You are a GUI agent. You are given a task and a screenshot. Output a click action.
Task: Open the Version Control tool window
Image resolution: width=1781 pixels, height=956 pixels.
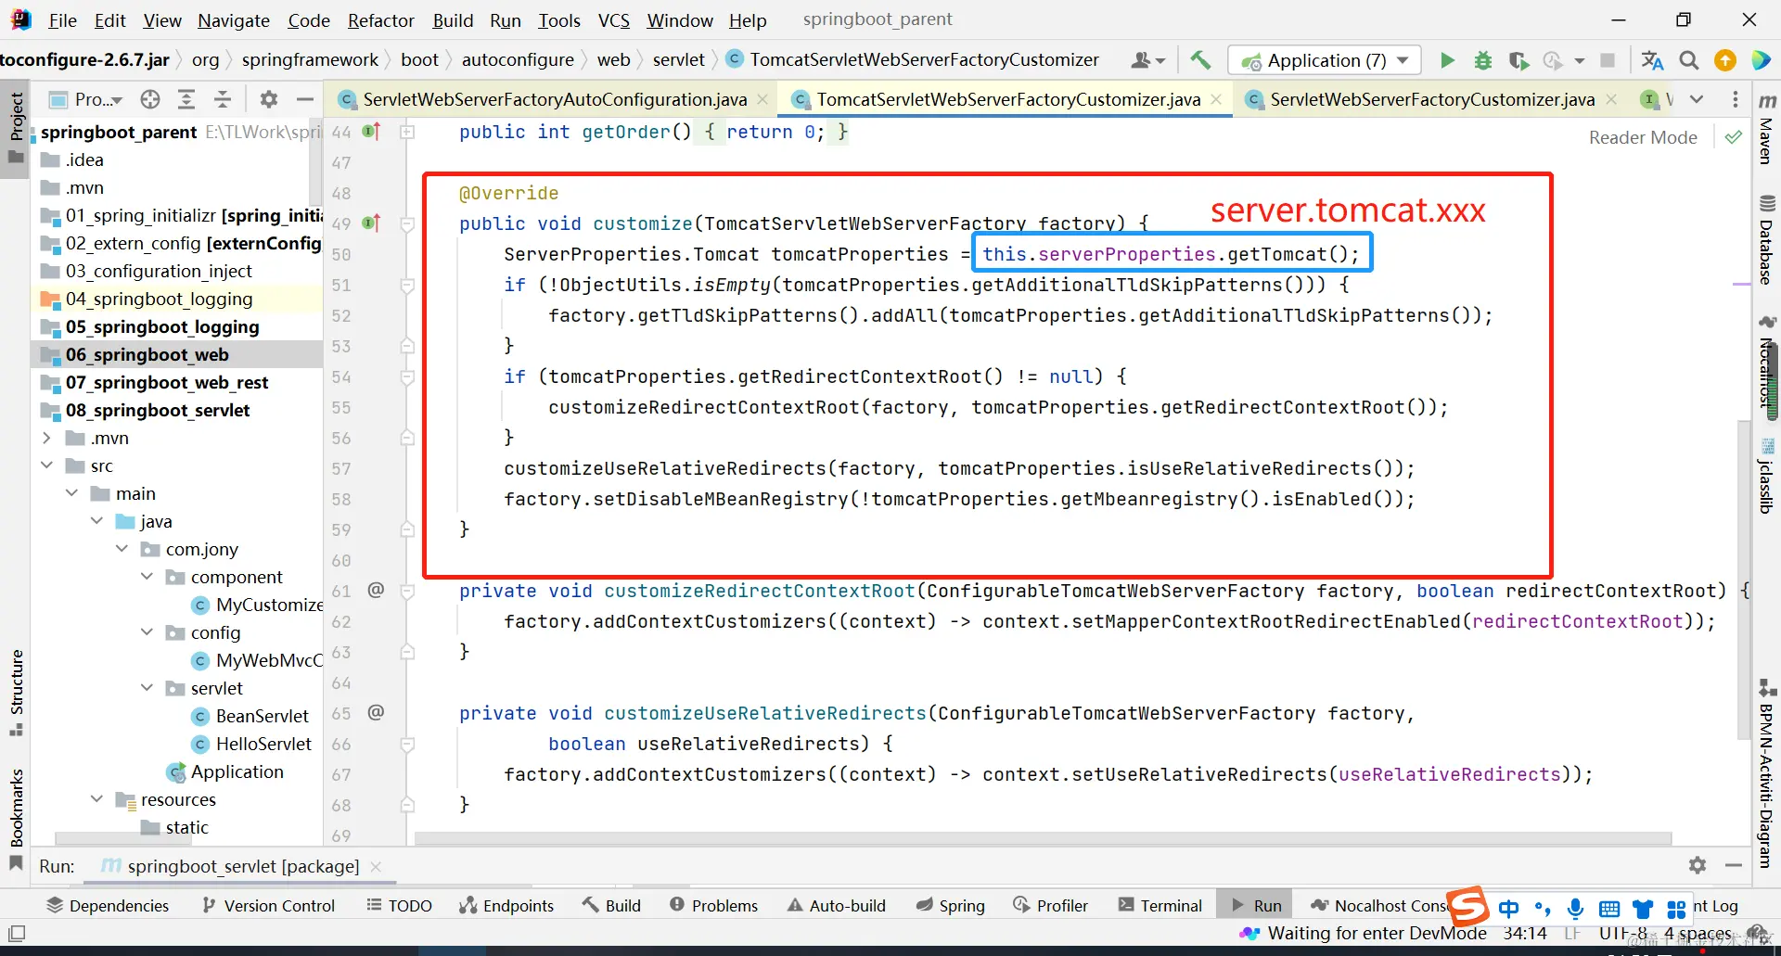[x=268, y=906]
